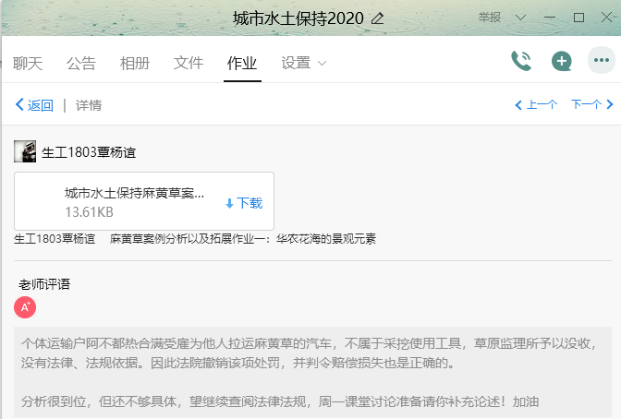Image resolution: width=621 pixels, height=419 pixels.
Task: Switch to the 聊天 tab
Action: tap(28, 63)
